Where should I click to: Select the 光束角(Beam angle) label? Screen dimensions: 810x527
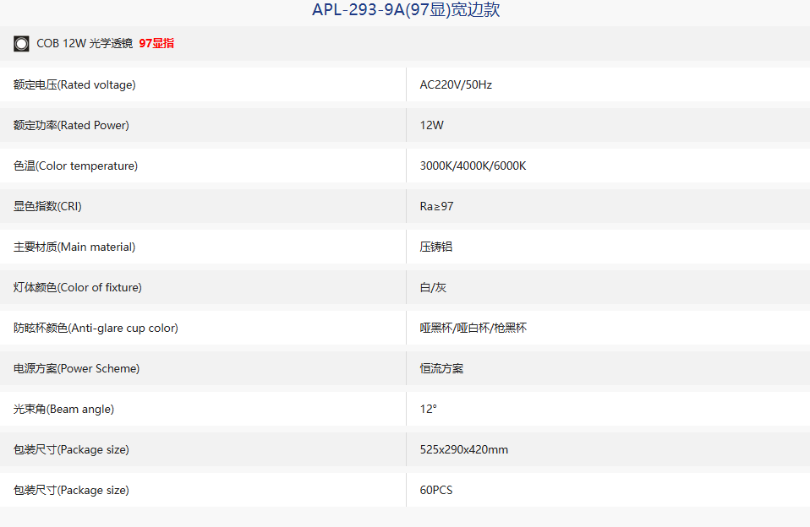(x=63, y=409)
